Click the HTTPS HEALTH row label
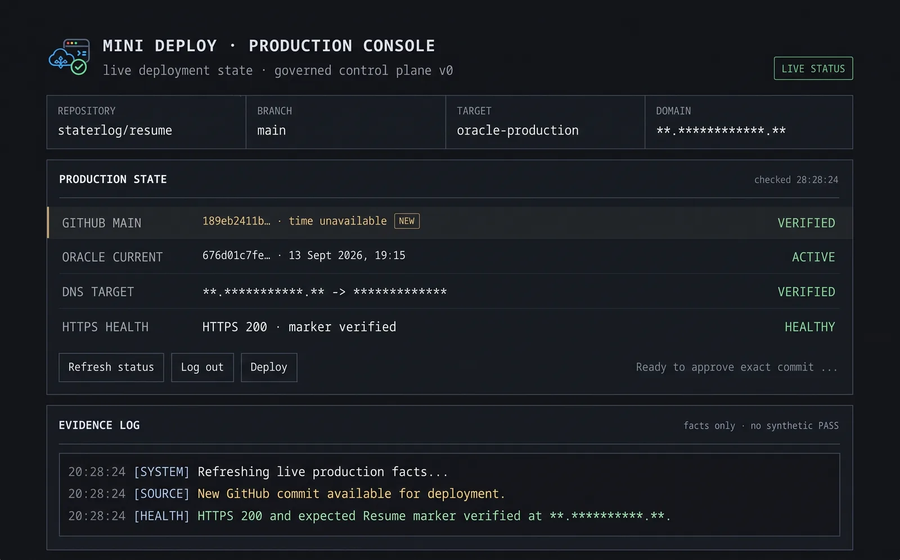 pyautogui.click(x=105, y=327)
